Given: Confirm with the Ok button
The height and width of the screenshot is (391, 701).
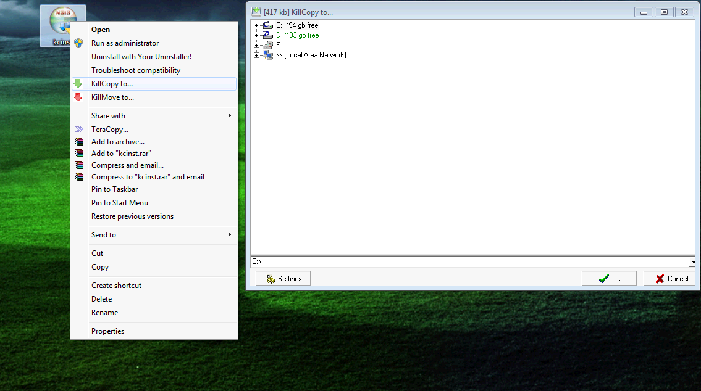Looking at the screenshot, I should [609, 279].
